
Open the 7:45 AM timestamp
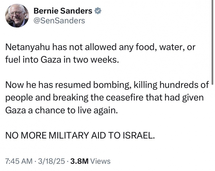(19, 161)
